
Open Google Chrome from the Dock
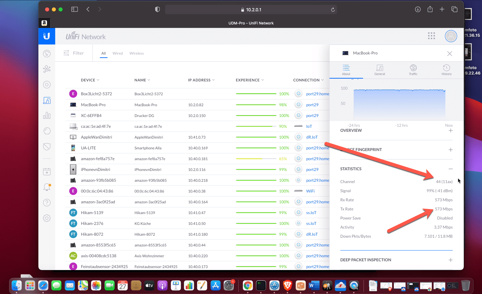coord(248,286)
